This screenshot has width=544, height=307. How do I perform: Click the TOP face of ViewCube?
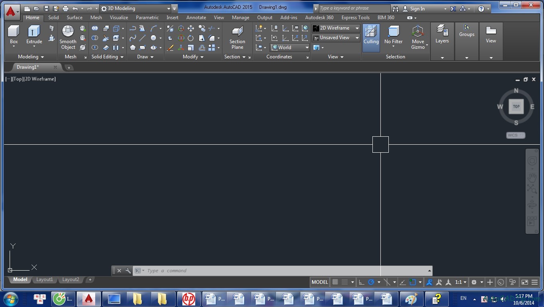coord(516,106)
